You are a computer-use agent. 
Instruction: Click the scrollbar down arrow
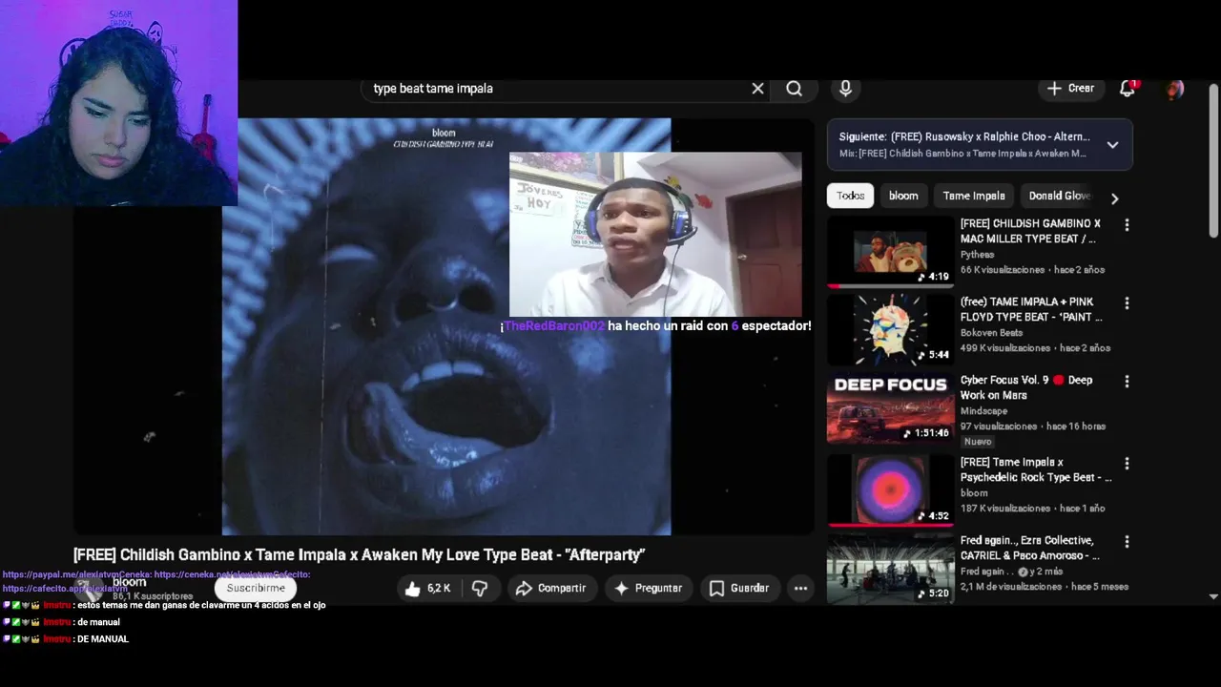(x=1213, y=596)
